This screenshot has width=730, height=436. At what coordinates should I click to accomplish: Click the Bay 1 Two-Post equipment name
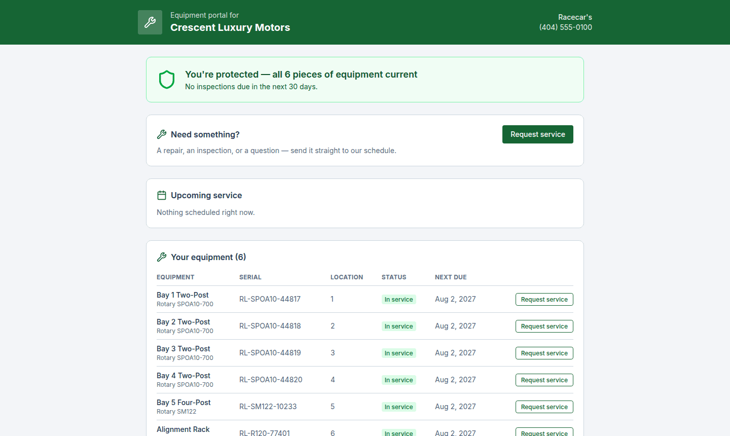182,295
